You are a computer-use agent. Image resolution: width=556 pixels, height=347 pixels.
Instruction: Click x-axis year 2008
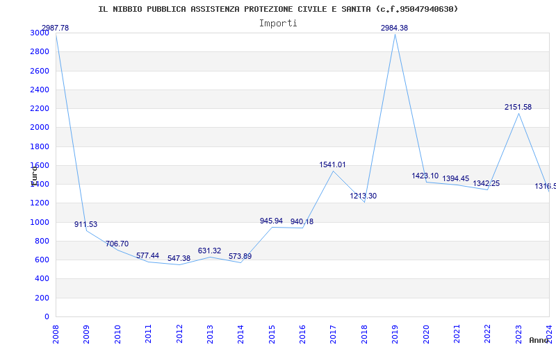[x=56, y=334]
